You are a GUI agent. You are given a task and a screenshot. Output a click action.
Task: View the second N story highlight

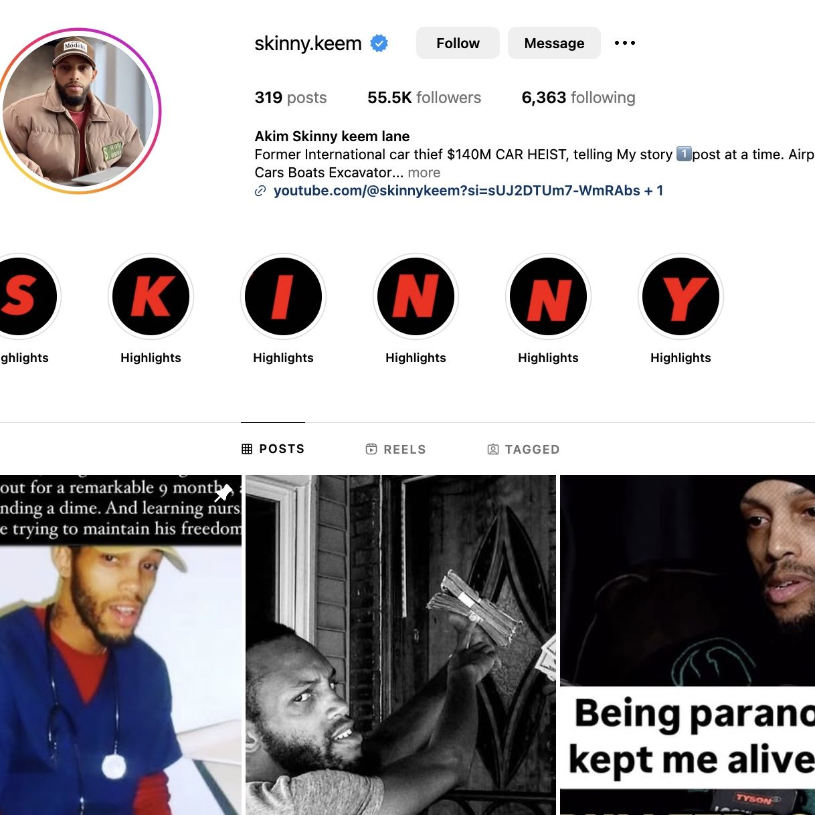[548, 296]
